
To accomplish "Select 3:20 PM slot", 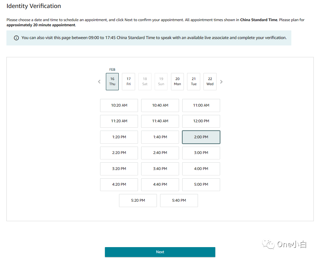I will 119,169.
